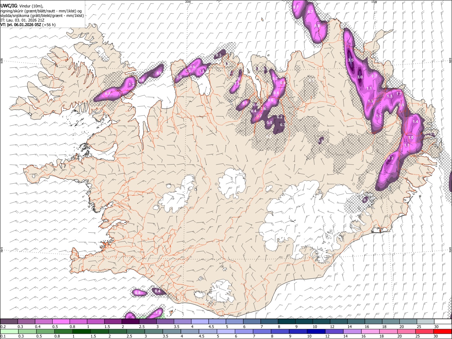
Task: Click the palest green 0.1 swatch, lower legend
Action: coord(9,331)
